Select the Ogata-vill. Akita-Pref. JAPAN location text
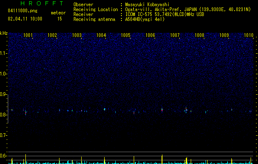The width and height of the screenshot is (258, 164). point(188,9)
